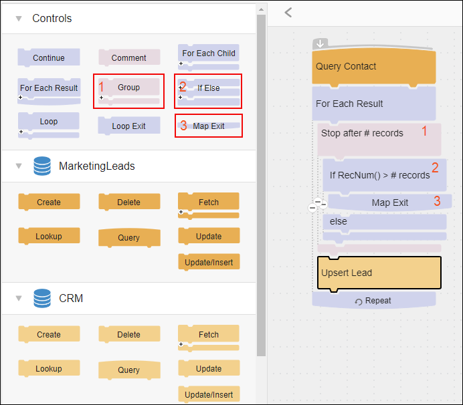Viewport: 463px width, 405px height.
Task: Select the Continue control block
Action: click(48, 57)
